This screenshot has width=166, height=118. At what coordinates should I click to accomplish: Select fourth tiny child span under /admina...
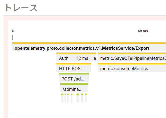pos(72,98)
